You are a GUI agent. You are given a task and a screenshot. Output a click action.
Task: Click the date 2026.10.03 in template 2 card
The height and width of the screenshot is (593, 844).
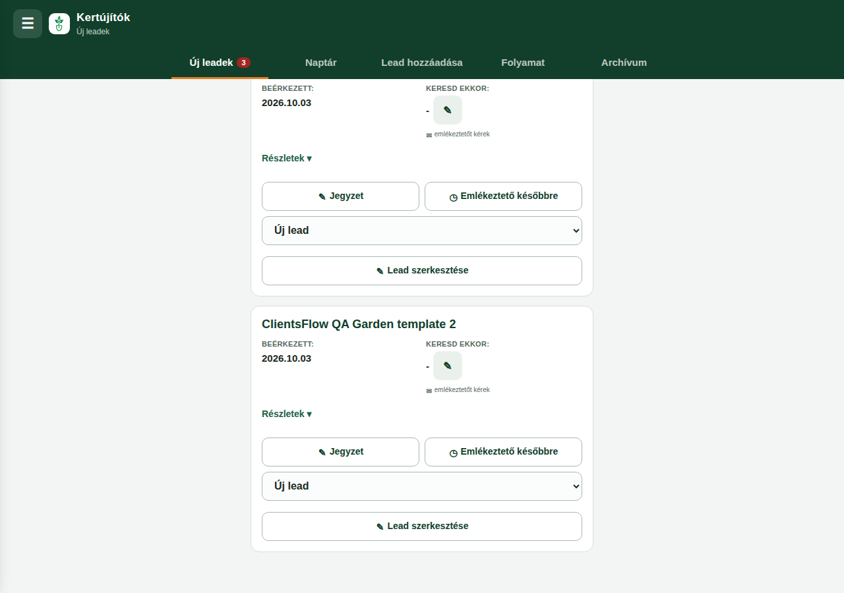point(286,358)
